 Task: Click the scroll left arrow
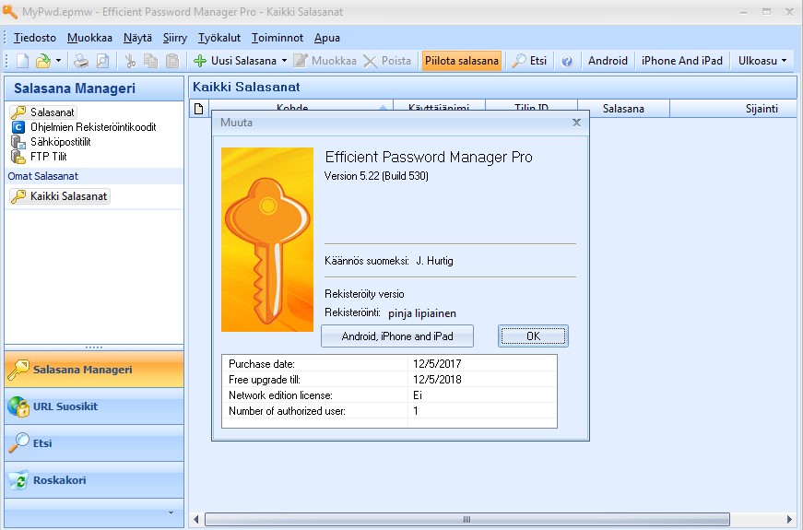point(196,519)
